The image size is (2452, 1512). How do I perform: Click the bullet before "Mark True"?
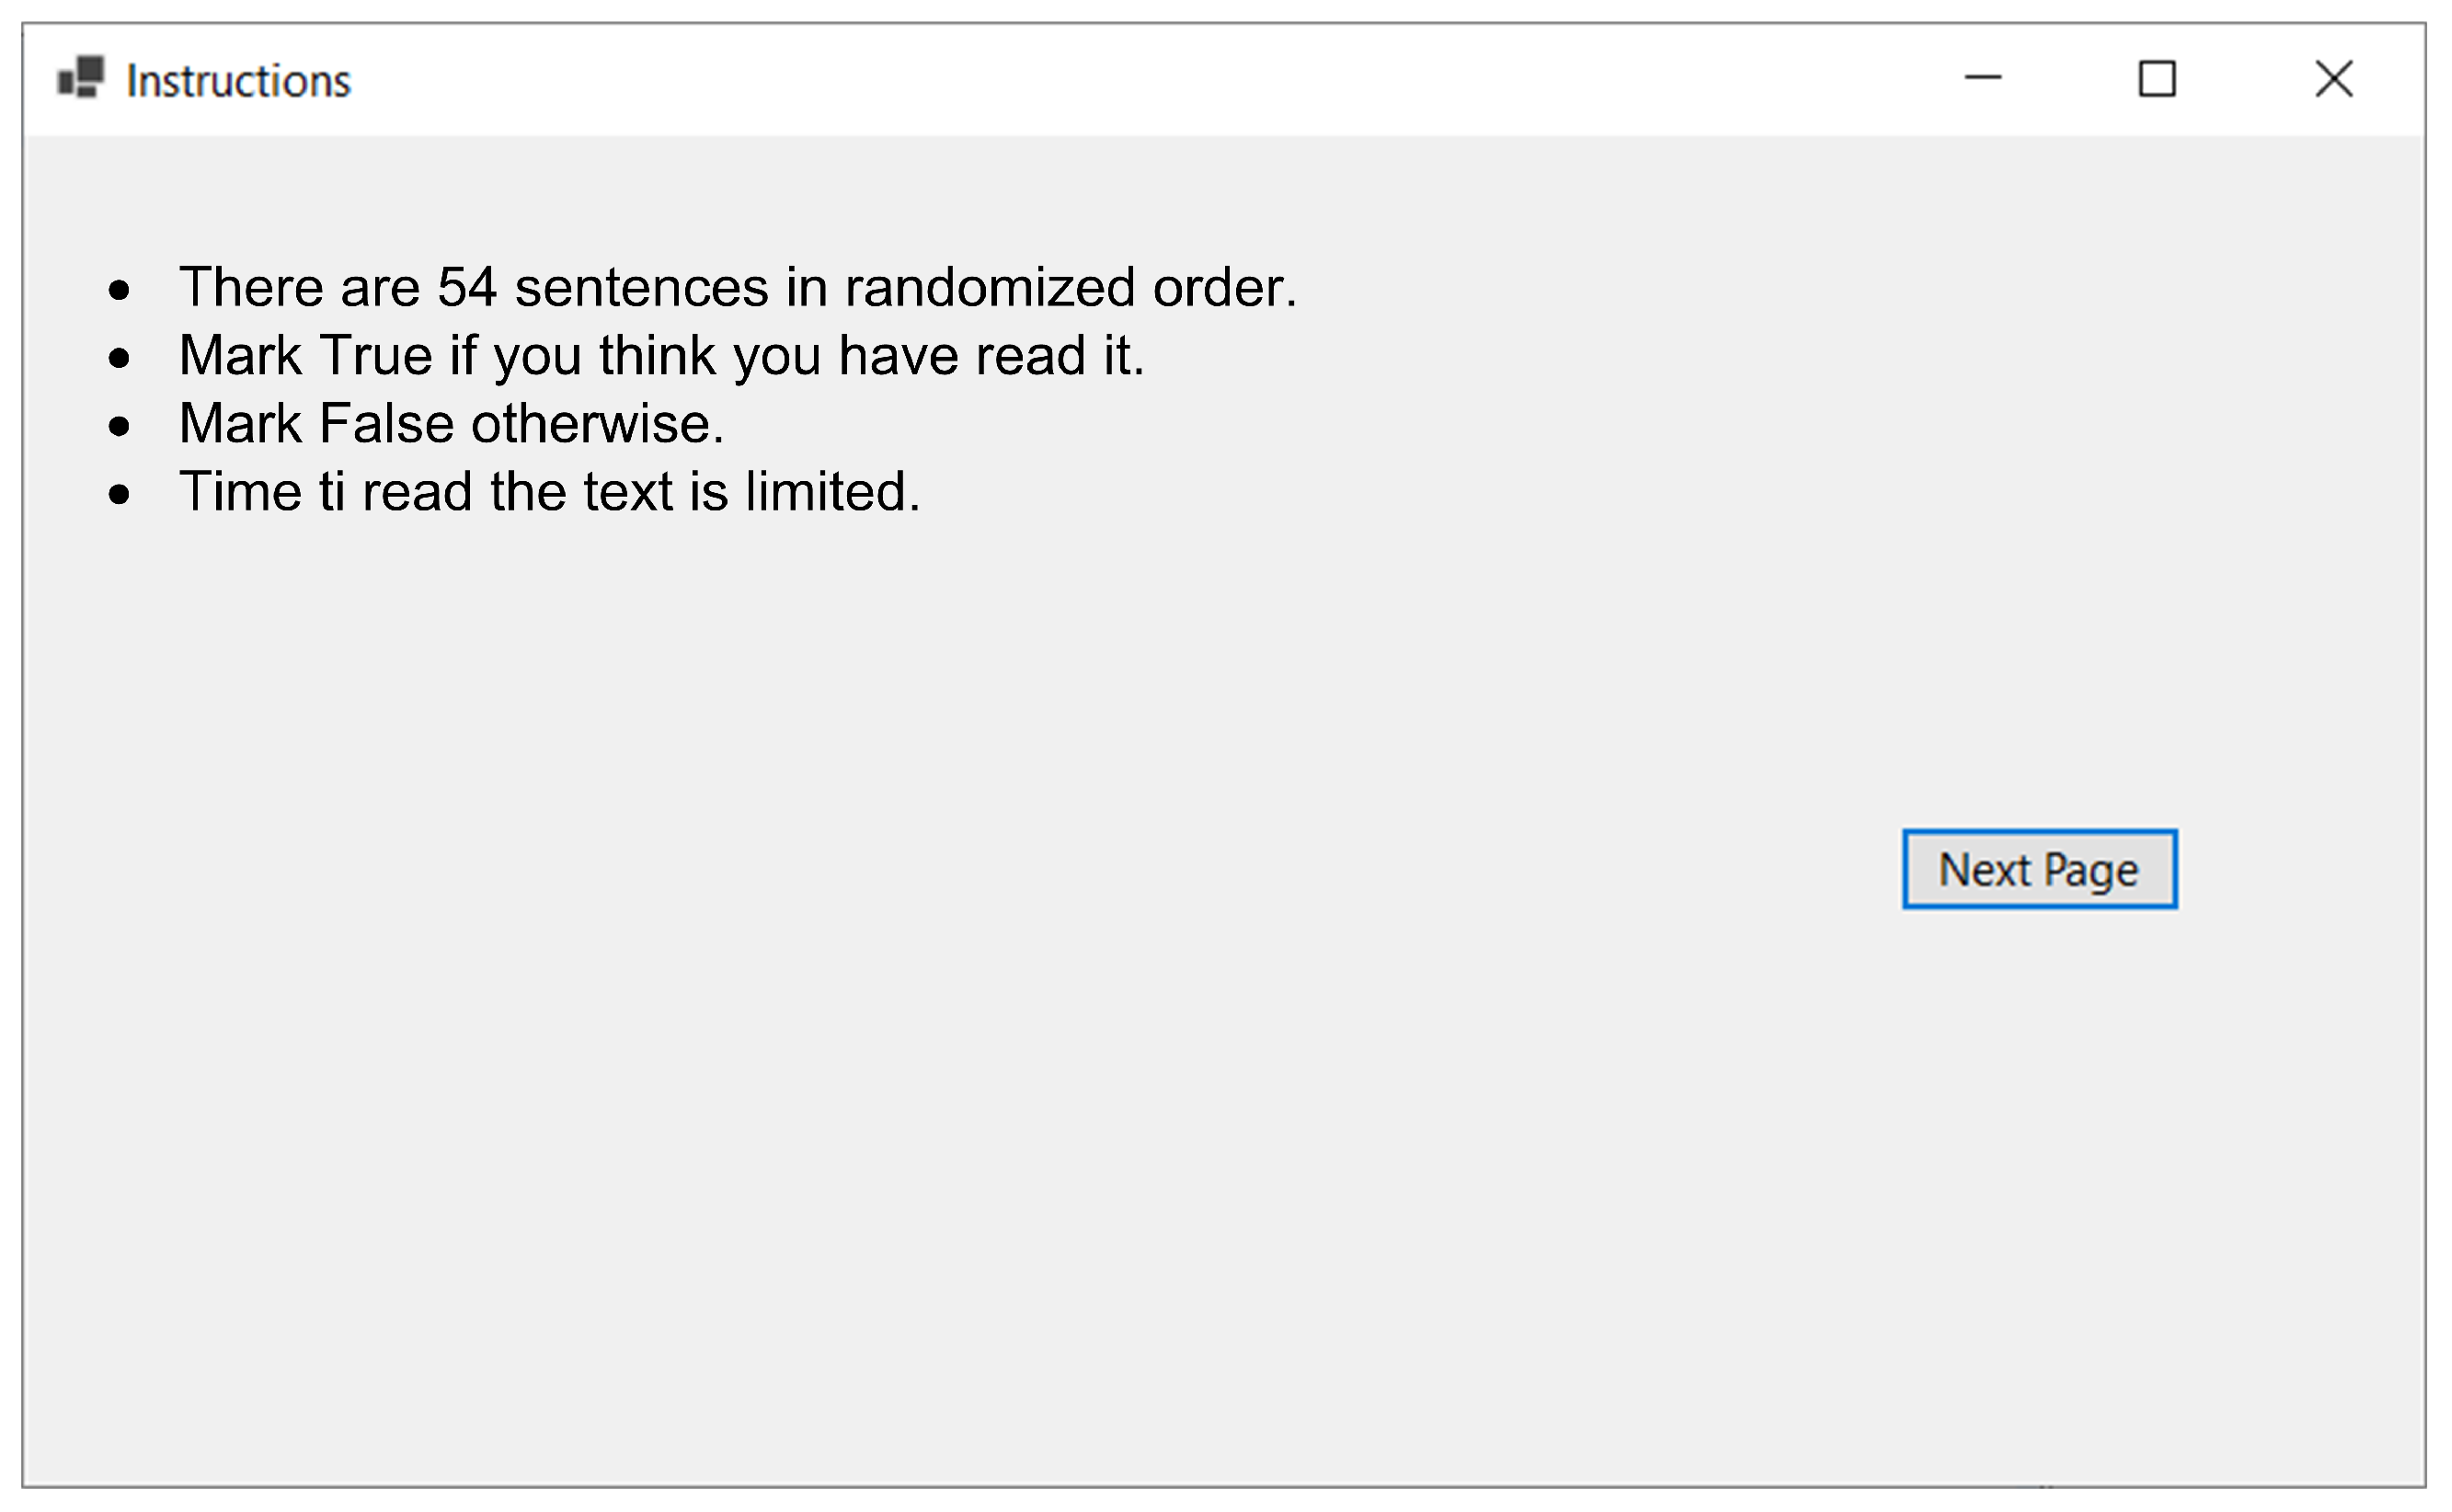(x=119, y=357)
